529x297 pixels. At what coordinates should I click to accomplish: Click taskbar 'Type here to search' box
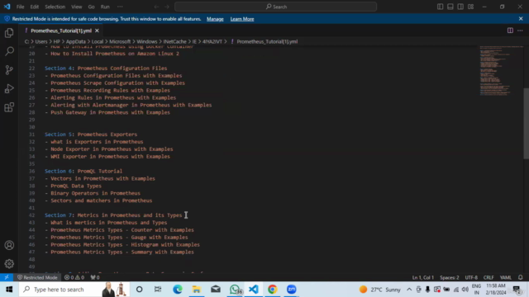pyautogui.click(x=74, y=290)
